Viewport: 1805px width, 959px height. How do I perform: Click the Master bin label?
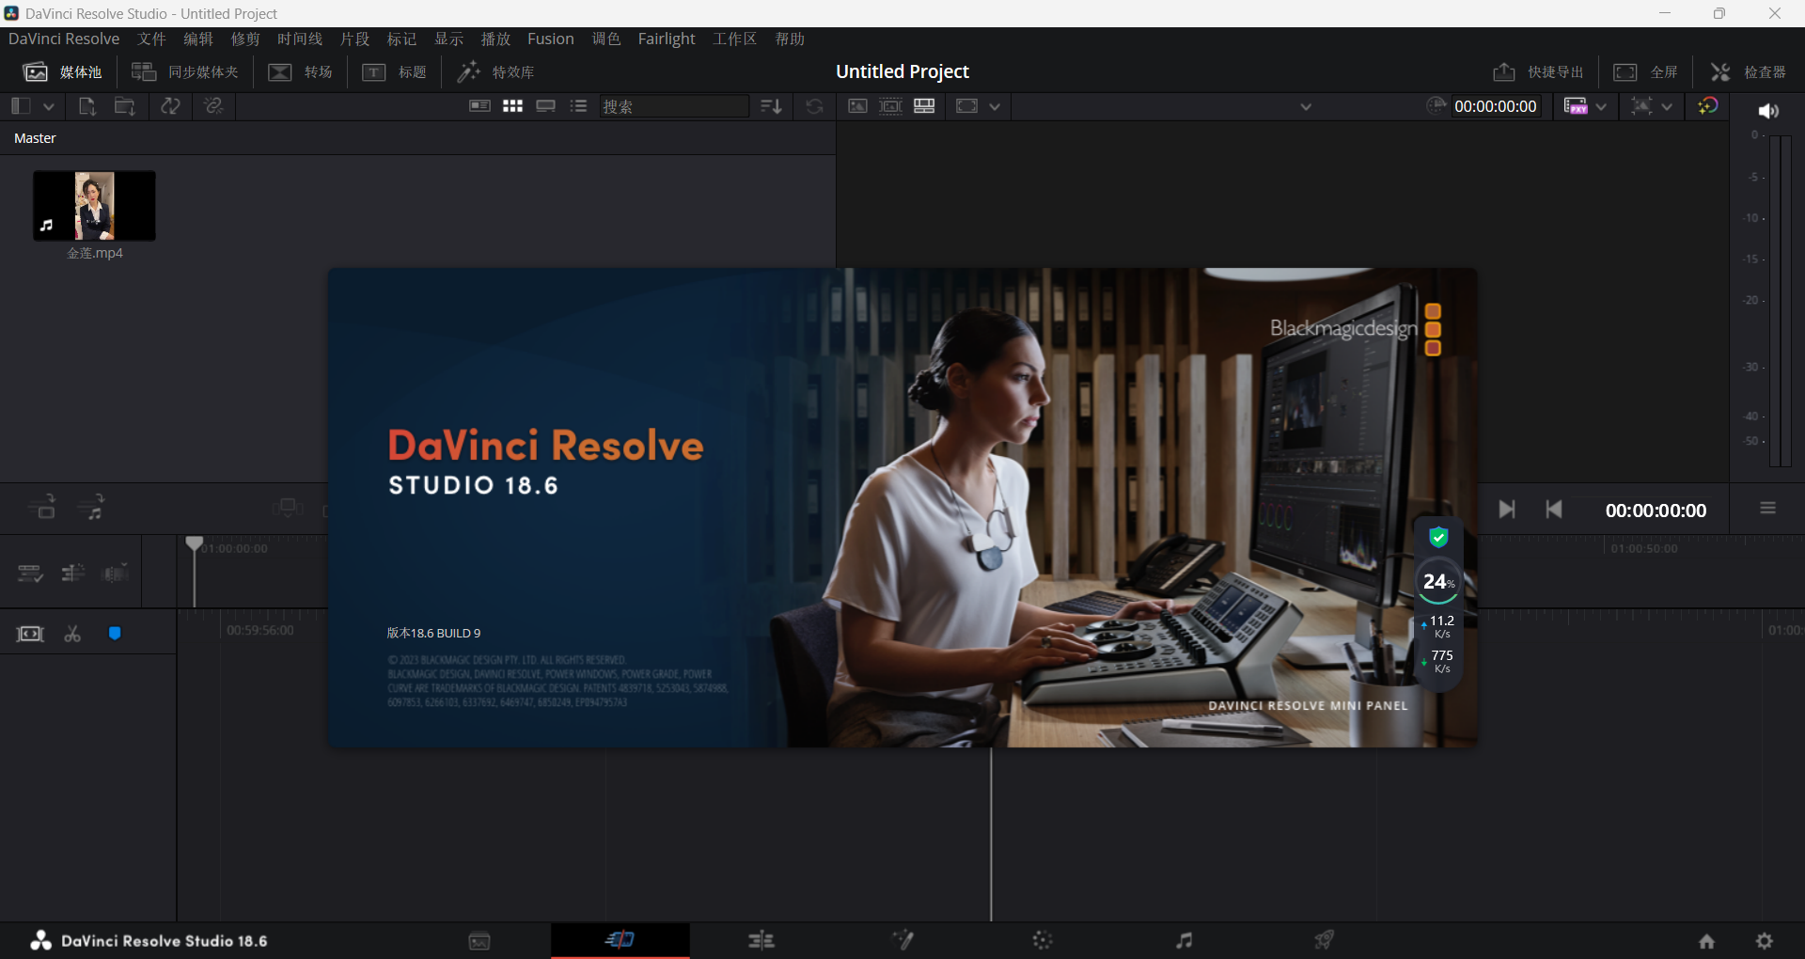[x=35, y=138]
